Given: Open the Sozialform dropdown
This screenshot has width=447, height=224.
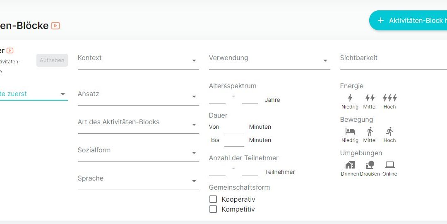Looking at the screenshot, I should point(138,153).
